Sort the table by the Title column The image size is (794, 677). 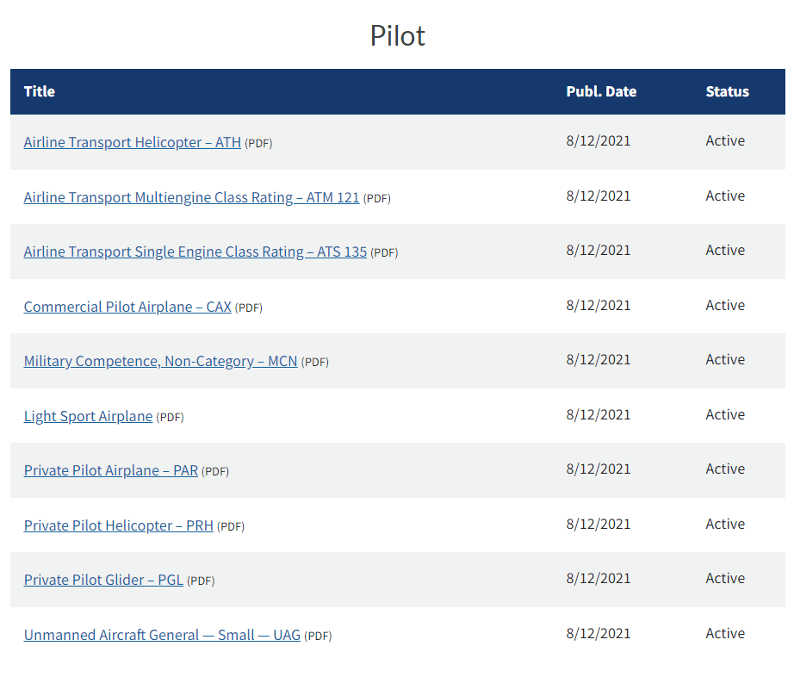39,91
